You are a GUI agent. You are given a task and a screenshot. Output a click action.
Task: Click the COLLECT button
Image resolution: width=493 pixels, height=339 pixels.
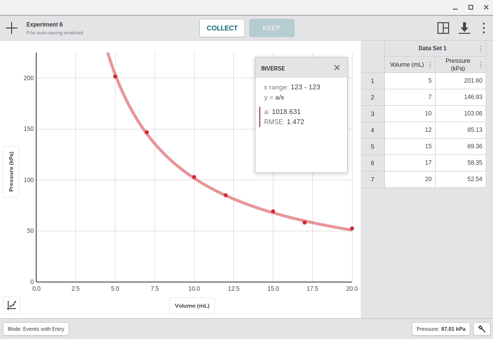[x=222, y=28]
